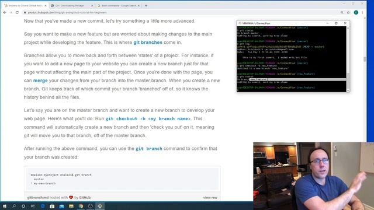This screenshot has height=210, width=374.
Task: Click the 'git branch' command link
Action: tap(149, 149)
